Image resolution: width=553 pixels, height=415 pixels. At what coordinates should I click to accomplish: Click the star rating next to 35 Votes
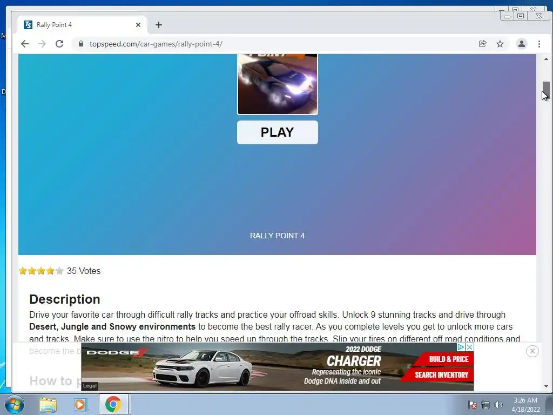[x=41, y=271]
